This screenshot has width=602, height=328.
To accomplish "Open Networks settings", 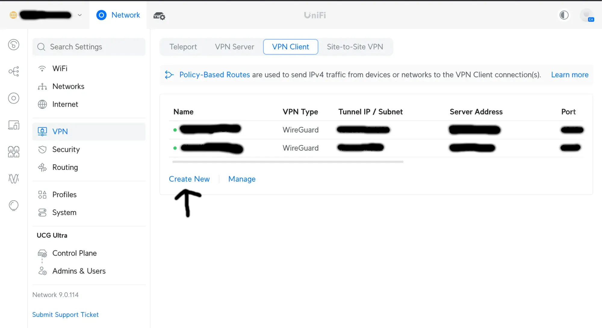I will pos(89,86).
